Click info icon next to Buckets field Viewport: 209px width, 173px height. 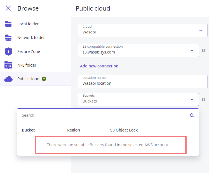[203, 99]
